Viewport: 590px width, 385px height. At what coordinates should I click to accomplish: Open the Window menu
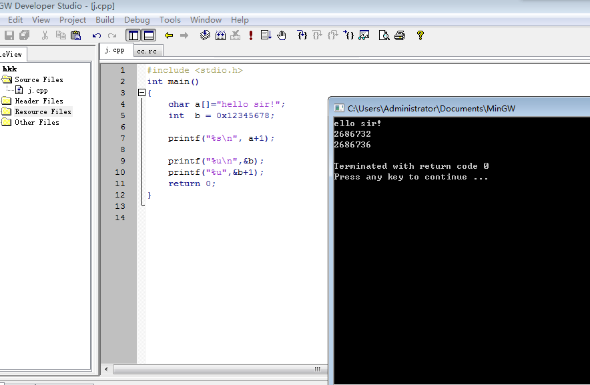(x=206, y=20)
